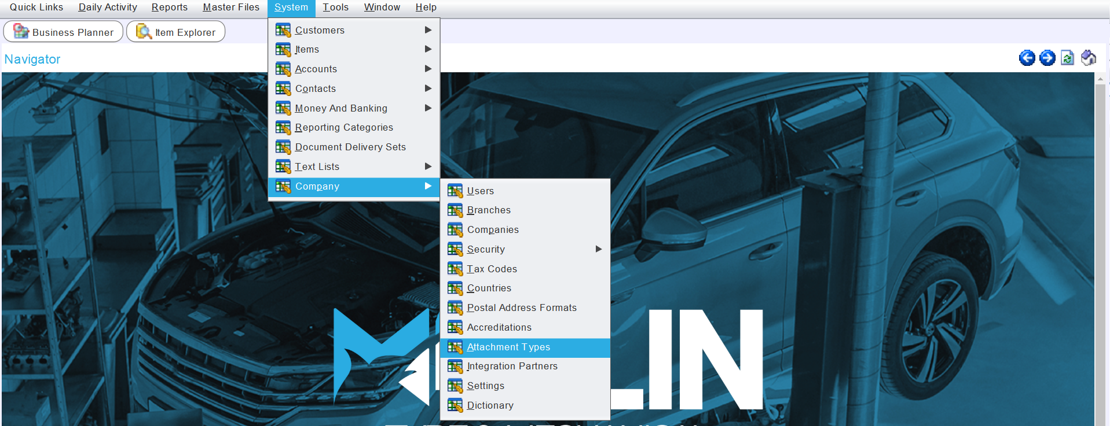Expand the Security submenu arrow
Viewport: 1110px width, 426px height.
click(599, 249)
